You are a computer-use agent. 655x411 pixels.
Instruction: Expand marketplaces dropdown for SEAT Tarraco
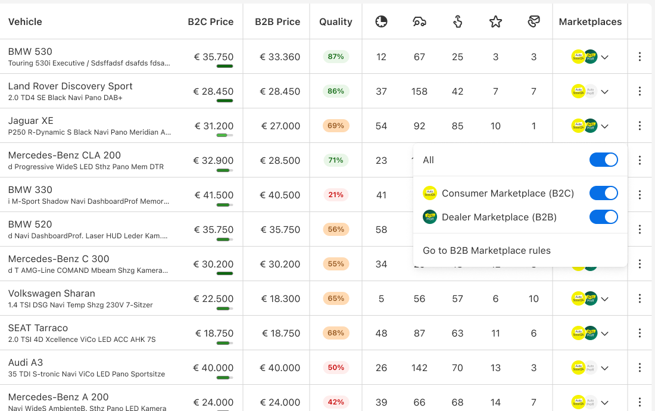tap(605, 334)
